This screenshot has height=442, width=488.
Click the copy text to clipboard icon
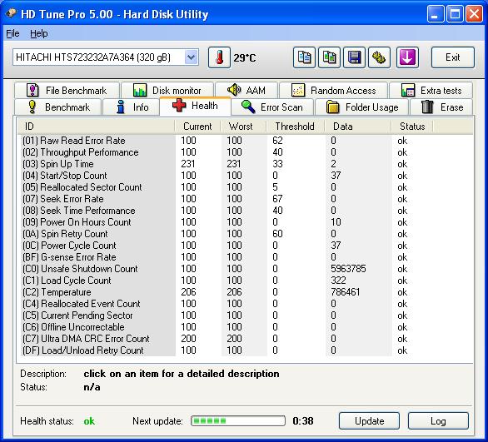click(304, 57)
